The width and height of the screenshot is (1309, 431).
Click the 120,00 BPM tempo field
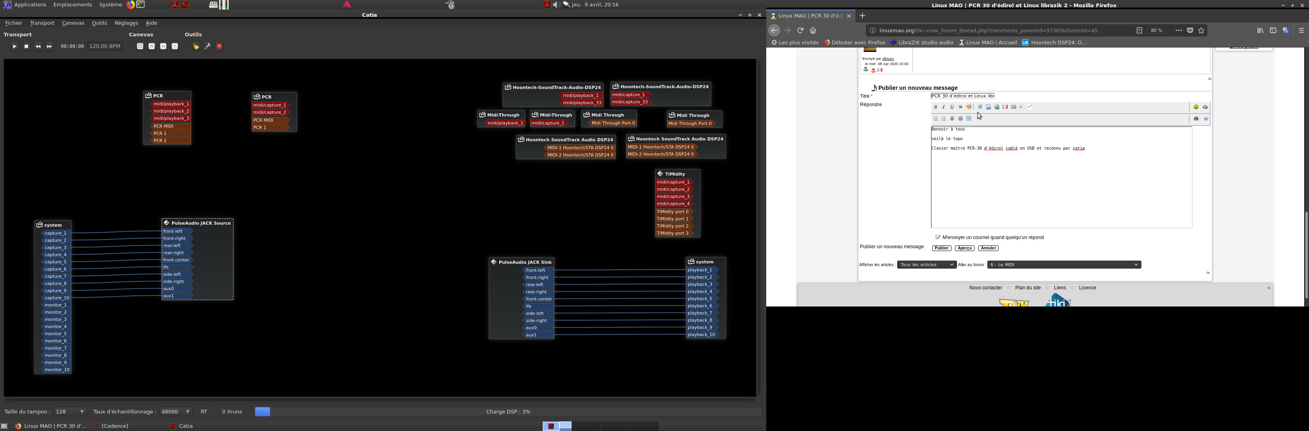105,46
